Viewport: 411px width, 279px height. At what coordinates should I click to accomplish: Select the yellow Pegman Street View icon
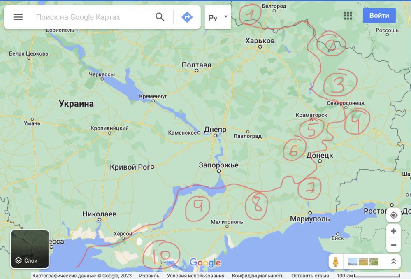point(336,261)
